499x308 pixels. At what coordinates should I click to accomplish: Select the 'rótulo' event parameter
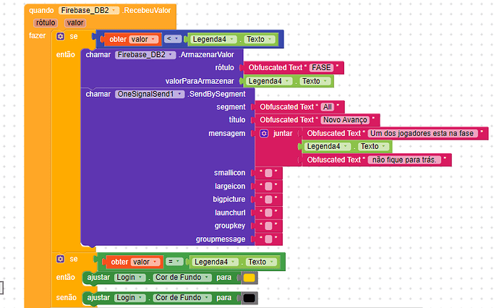(46, 23)
